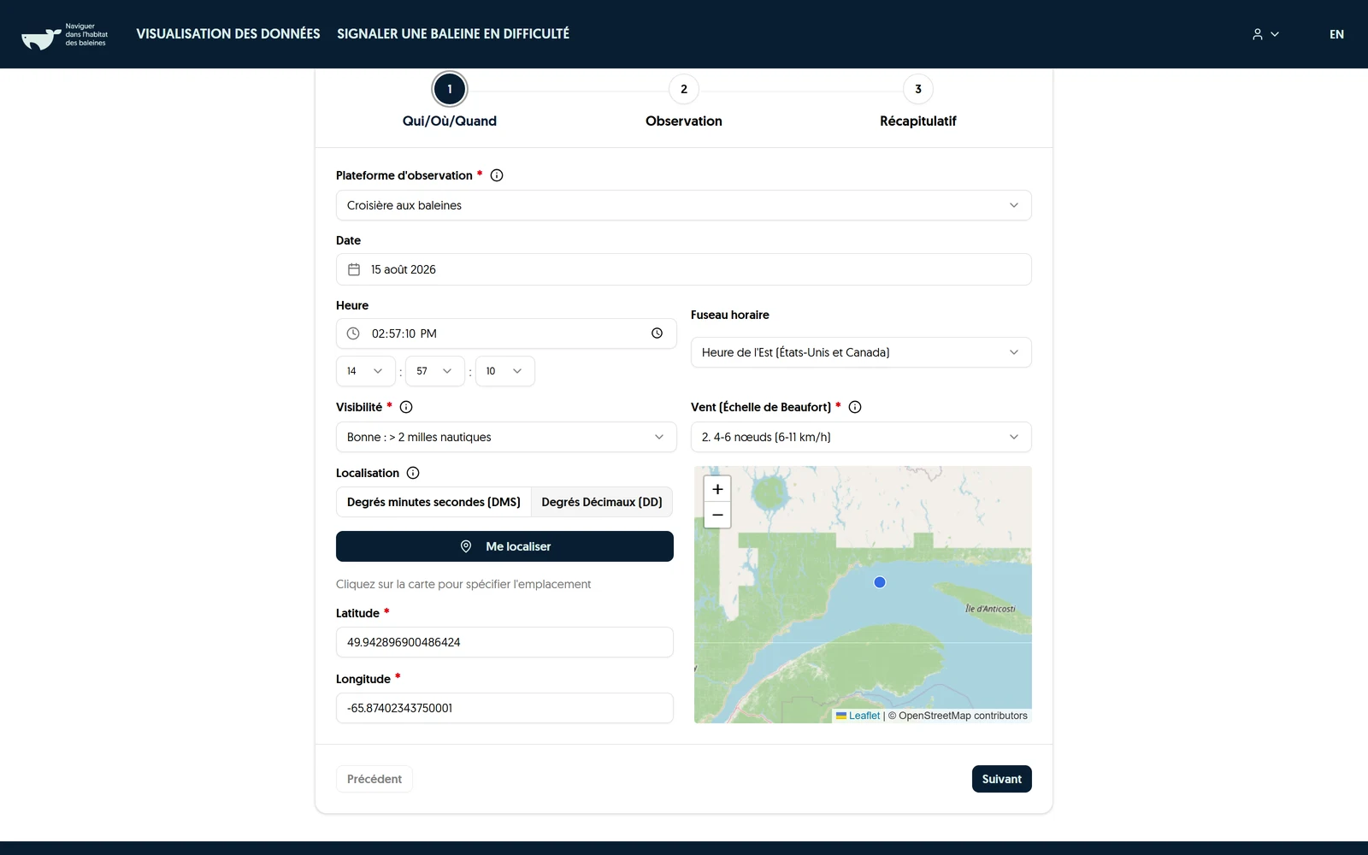This screenshot has height=855, width=1368.
Task: Select Degrés Décimaux (DD) format
Action: [x=602, y=502]
